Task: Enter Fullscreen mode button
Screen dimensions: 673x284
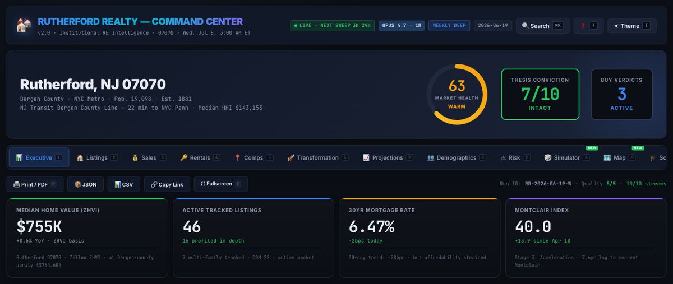Action: pos(220,184)
